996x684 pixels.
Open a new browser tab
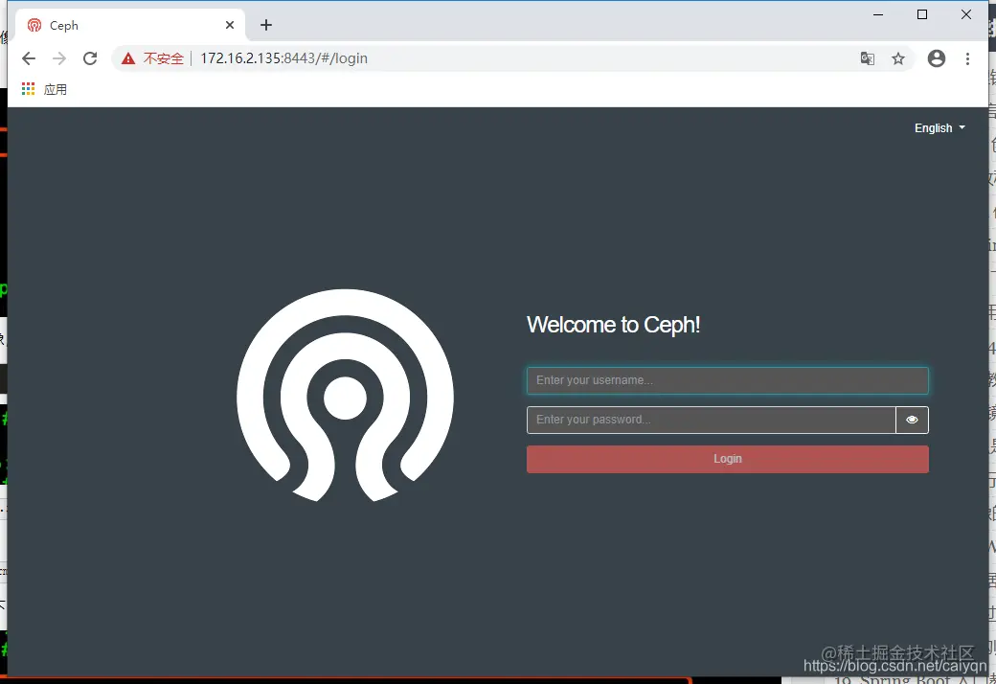[266, 25]
